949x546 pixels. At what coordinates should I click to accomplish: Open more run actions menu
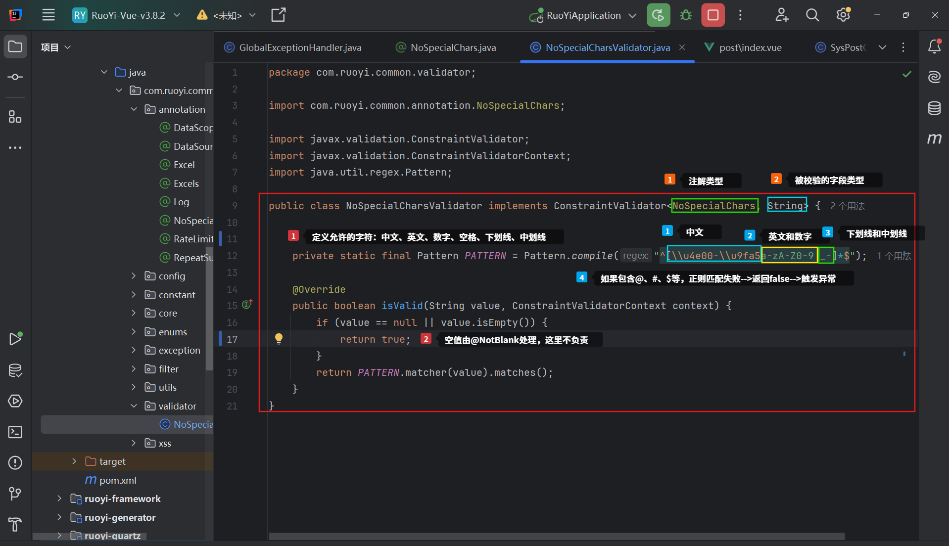point(740,15)
